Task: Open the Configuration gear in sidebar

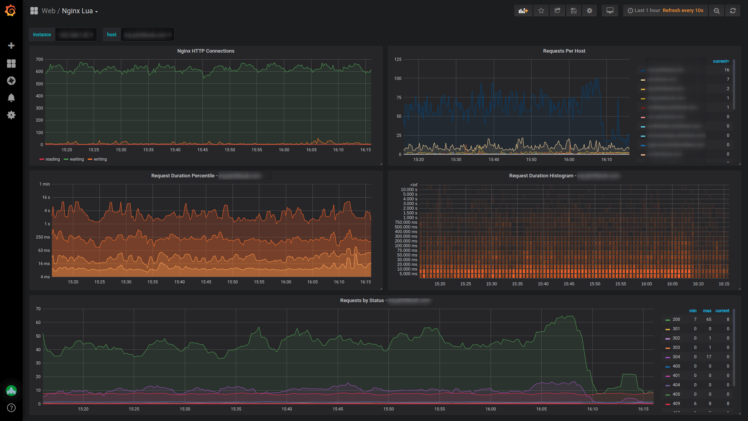Action: point(11,115)
